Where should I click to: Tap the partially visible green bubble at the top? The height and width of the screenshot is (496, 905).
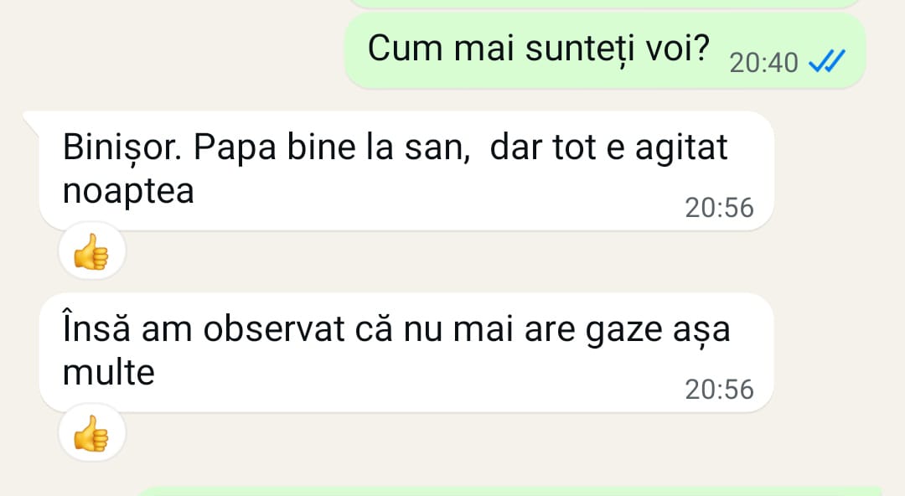[605, 3]
